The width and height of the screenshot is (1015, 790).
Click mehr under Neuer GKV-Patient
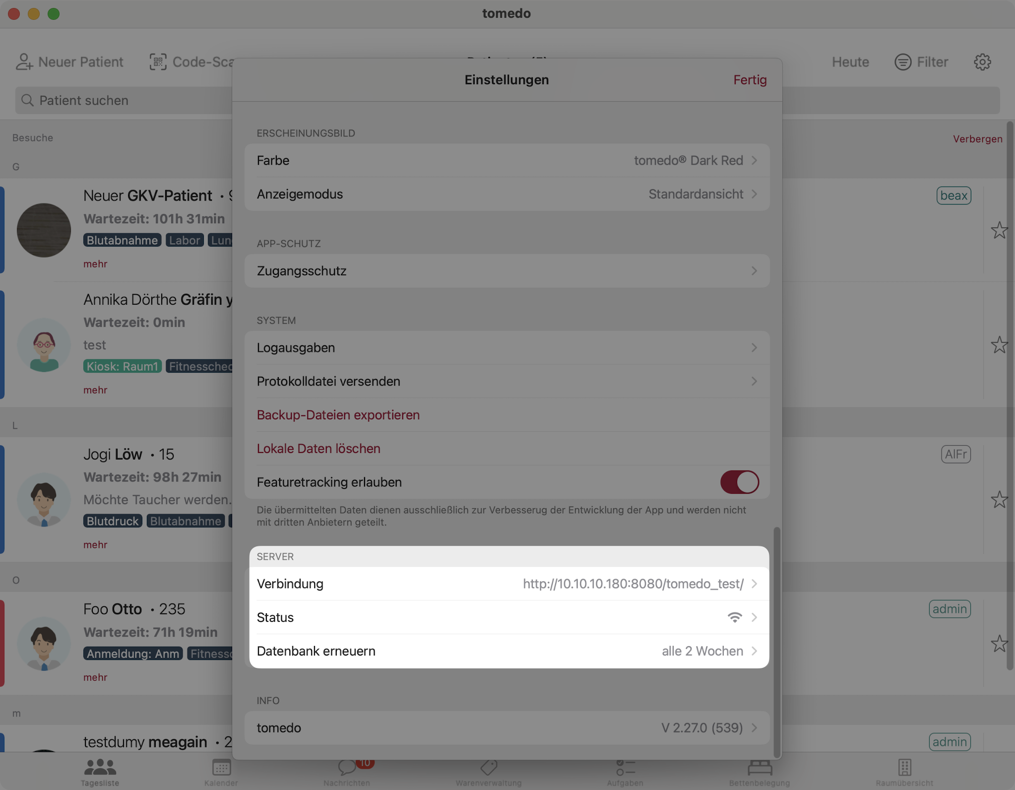pos(95,264)
